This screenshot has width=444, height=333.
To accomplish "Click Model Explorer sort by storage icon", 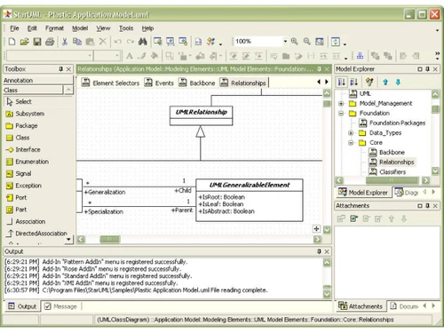I will tap(354, 83).
